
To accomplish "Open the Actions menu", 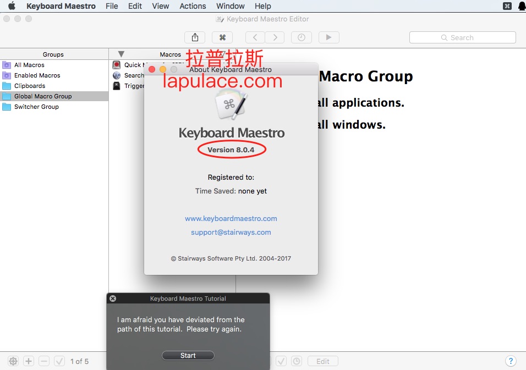I will click(193, 6).
